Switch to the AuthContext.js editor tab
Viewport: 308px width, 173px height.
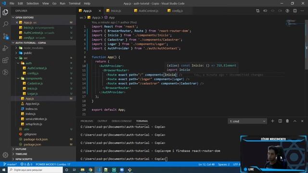[148, 11]
